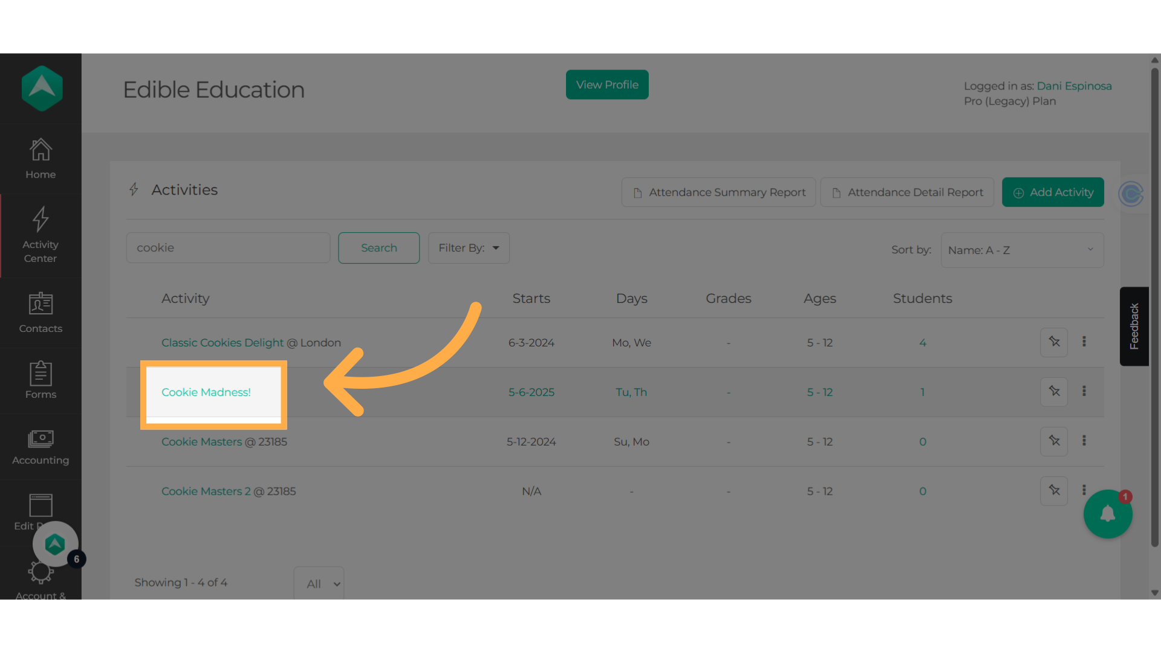The image size is (1161, 653).
Task: Open kebab menu for Cookie Masters 2 row
Action: 1084,490
